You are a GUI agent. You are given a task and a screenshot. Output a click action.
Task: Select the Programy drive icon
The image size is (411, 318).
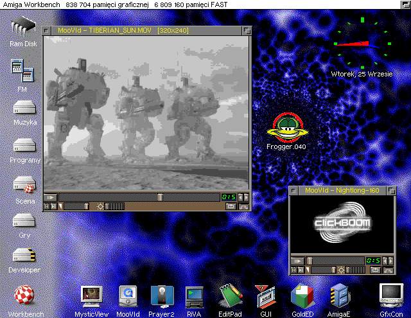click(x=24, y=145)
